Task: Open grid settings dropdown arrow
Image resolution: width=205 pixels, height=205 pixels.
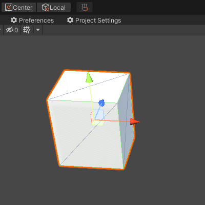Action: pyautogui.click(x=38, y=30)
